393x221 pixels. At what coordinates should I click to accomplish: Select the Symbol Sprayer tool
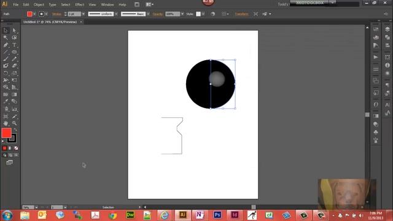(6, 109)
